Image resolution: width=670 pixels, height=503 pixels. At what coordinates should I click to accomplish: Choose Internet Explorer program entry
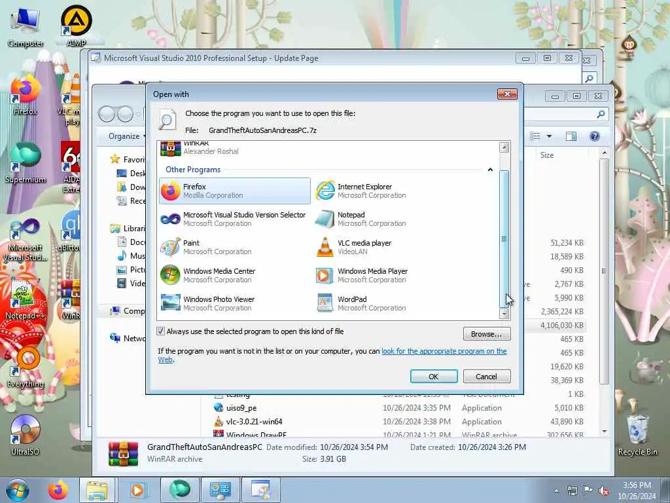(389, 191)
